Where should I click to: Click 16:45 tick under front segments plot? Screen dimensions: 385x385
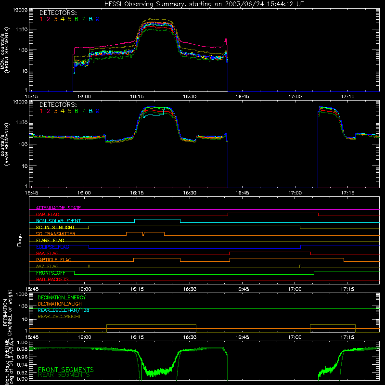(x=242, y=97)
